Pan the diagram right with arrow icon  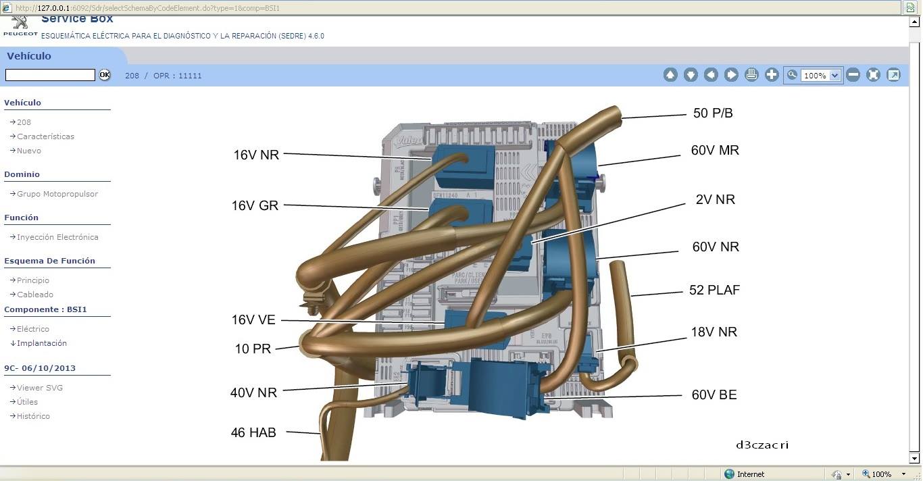coord(731,75)
